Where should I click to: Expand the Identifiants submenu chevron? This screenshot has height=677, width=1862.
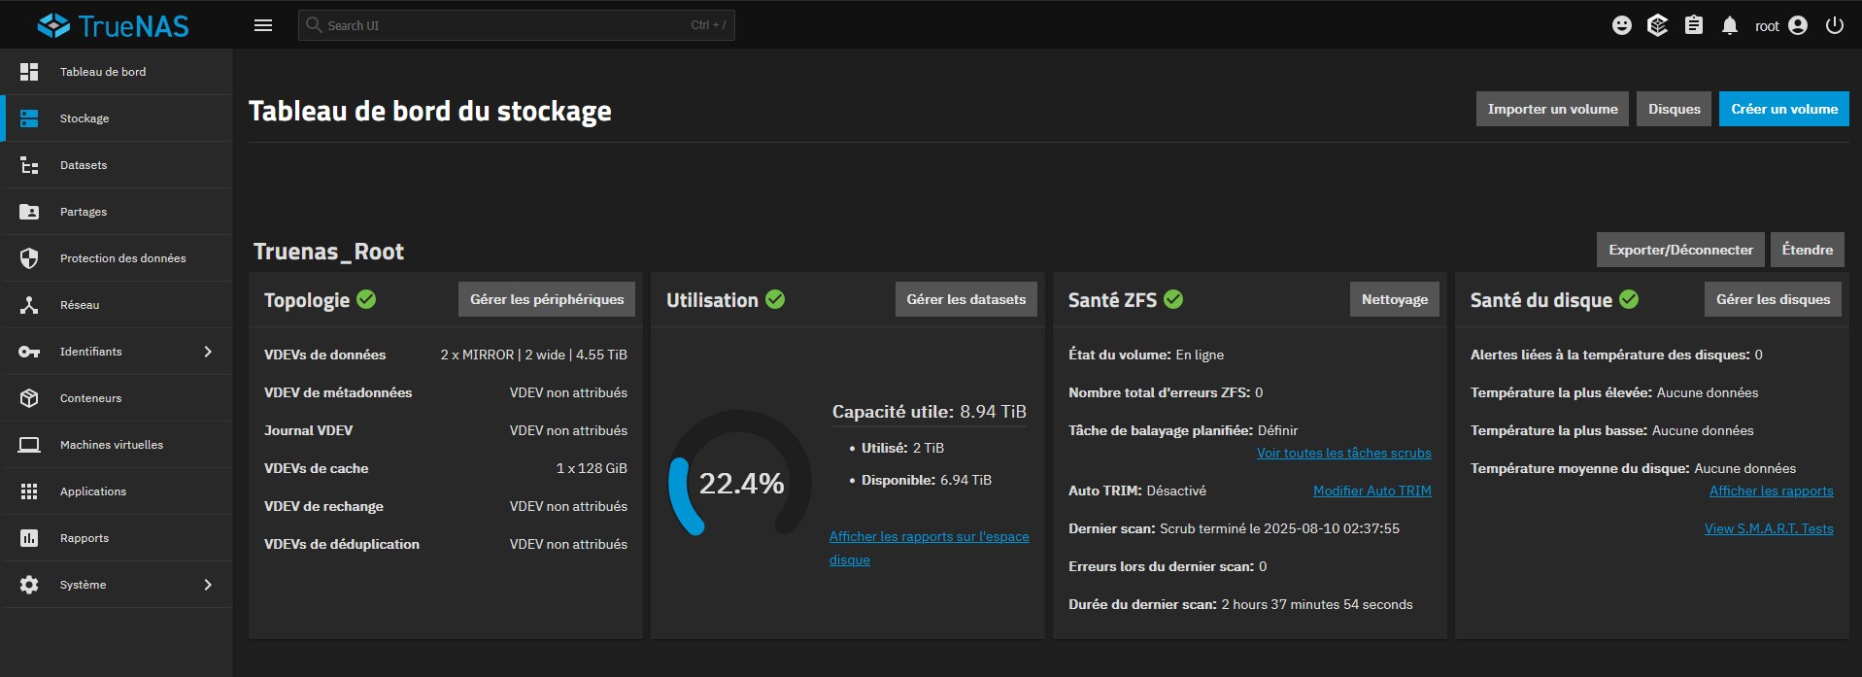point(207,352)
